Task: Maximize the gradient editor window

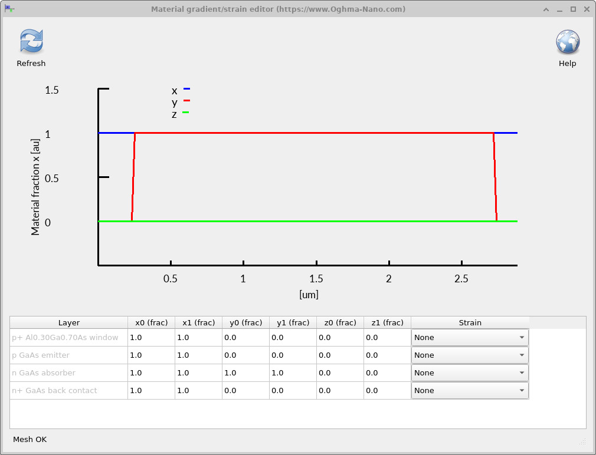Action: [573, 9]
